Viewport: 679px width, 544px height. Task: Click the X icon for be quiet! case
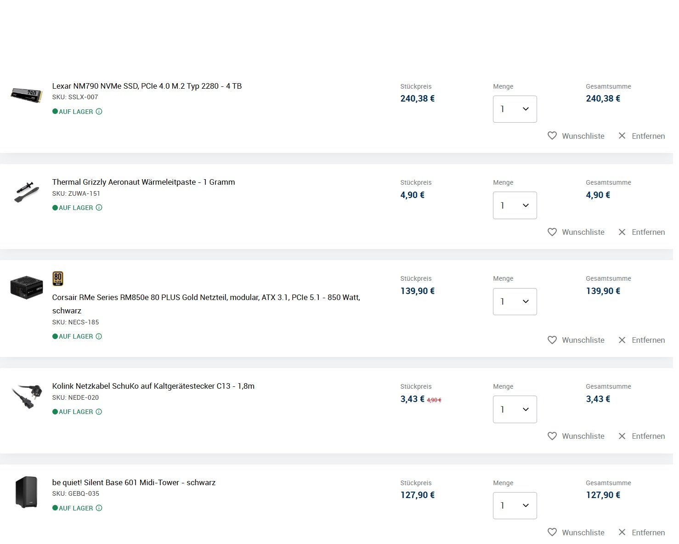coord(622,533)
